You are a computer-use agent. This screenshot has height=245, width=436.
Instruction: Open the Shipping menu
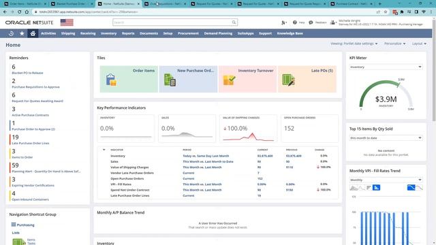point(68,33)
